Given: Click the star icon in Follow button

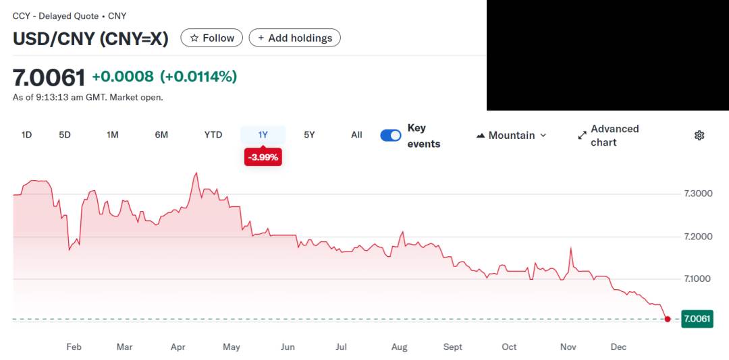Looking at the screenshot, I should (x=194, y=38).
